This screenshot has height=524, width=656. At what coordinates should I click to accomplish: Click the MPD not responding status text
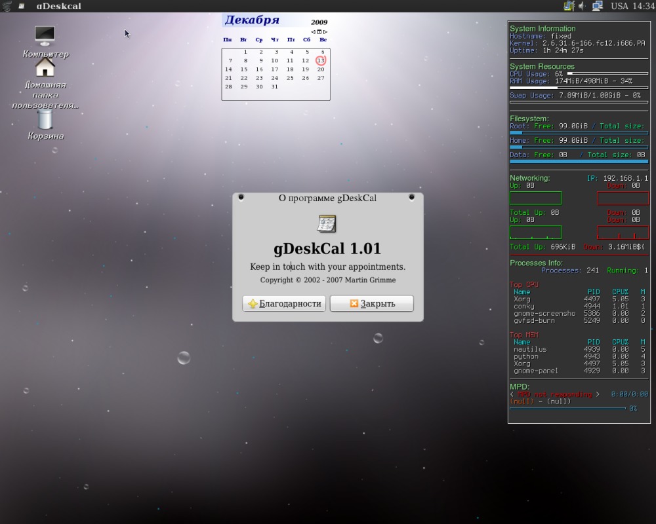(555, 394)
